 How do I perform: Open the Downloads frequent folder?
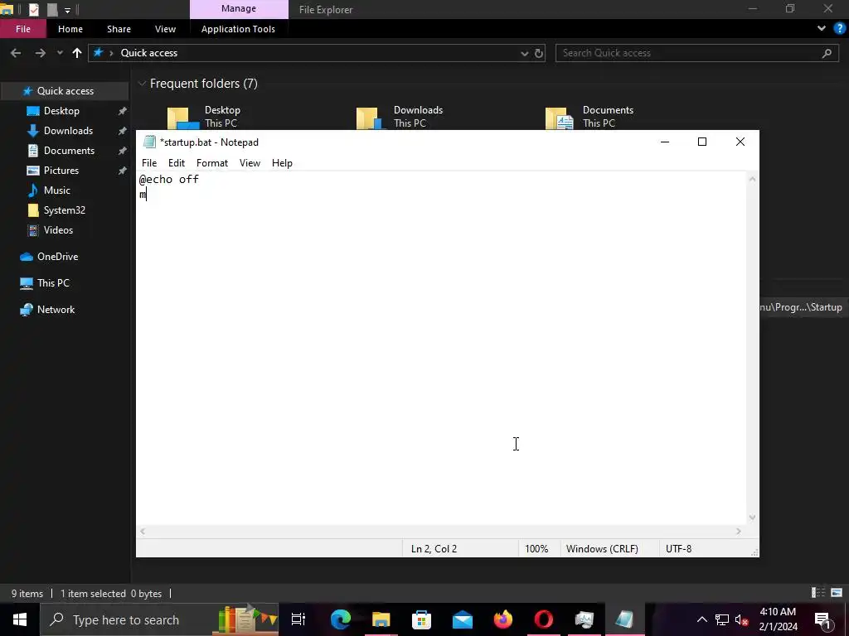click(400, 116)
